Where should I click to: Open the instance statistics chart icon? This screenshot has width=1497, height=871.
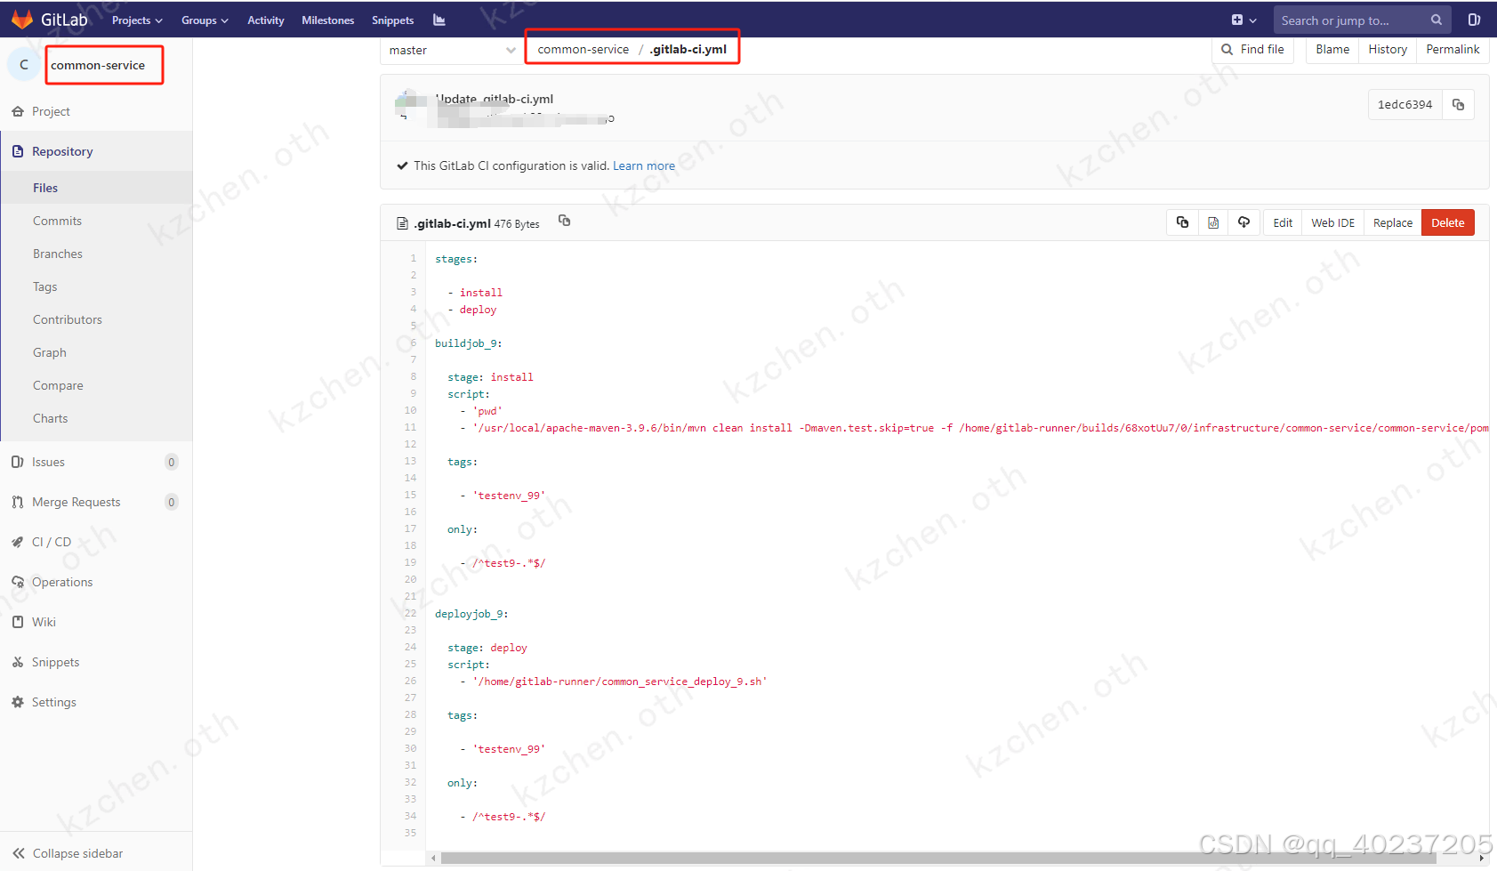pos(439,20)
